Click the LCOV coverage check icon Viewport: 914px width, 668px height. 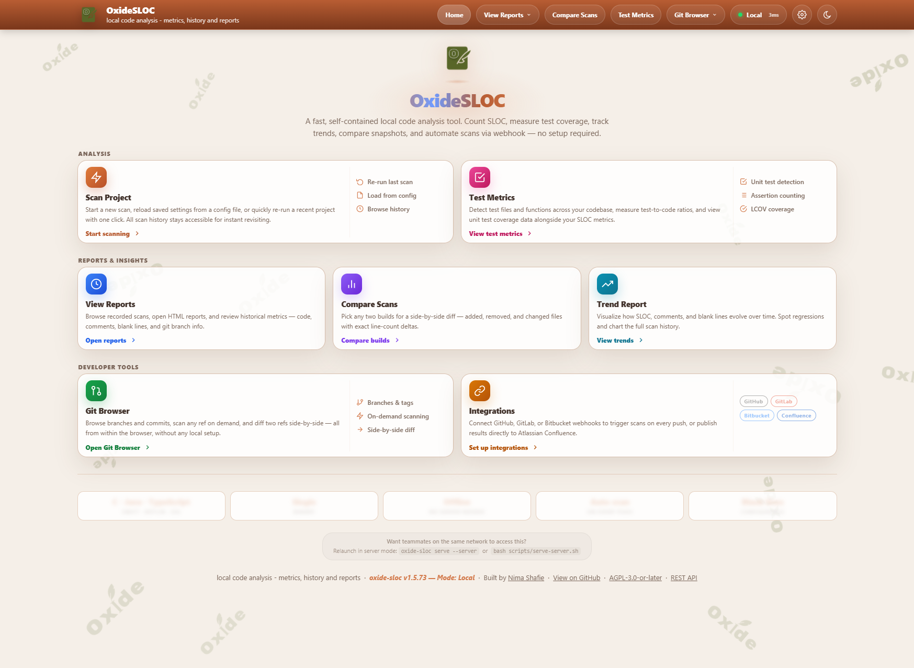743,209
